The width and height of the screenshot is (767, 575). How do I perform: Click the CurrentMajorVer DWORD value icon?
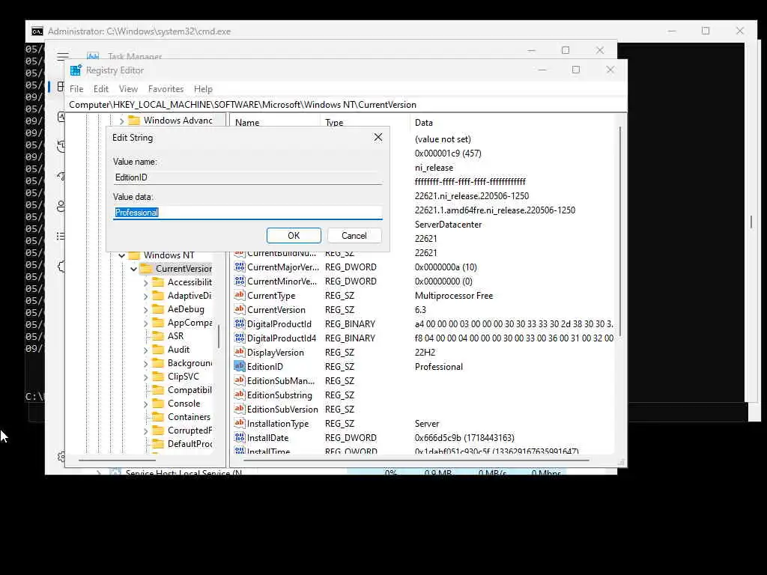(x=239, y=267)
